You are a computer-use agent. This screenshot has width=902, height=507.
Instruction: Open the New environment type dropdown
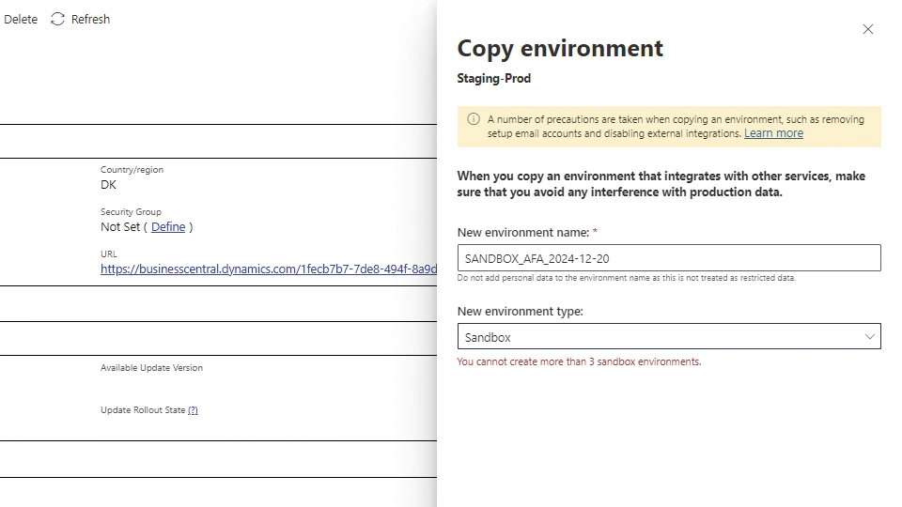point(668,336)
